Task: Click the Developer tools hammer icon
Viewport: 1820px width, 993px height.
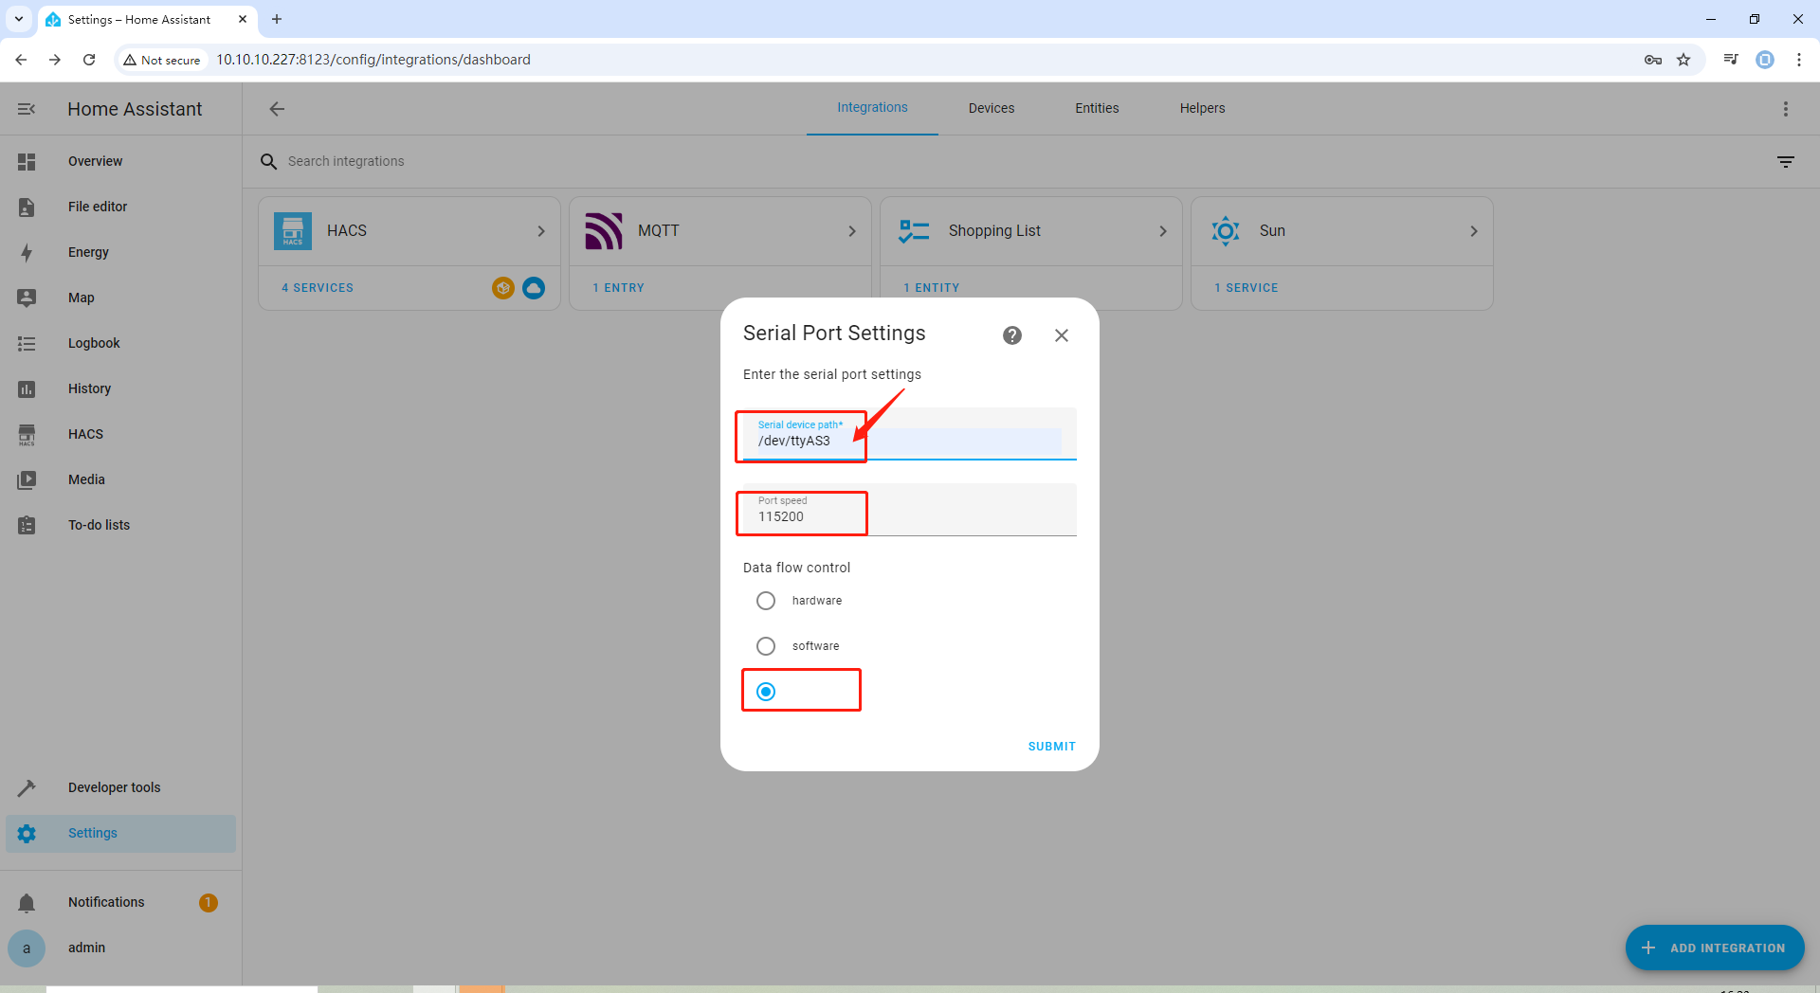Action: 27,788
